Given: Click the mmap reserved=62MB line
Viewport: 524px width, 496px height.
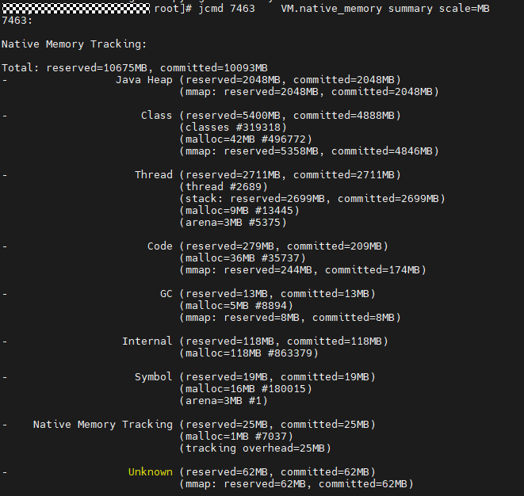Looking at the screenshot, I should click(x=296, y=483).
